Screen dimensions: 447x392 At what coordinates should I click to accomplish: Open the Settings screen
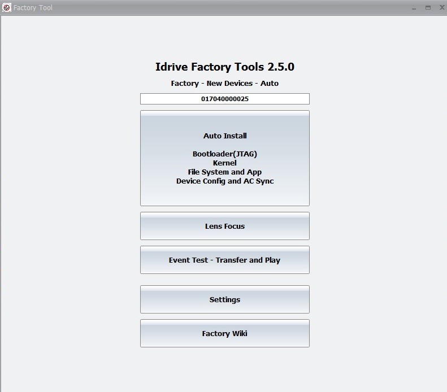(225, 299)
